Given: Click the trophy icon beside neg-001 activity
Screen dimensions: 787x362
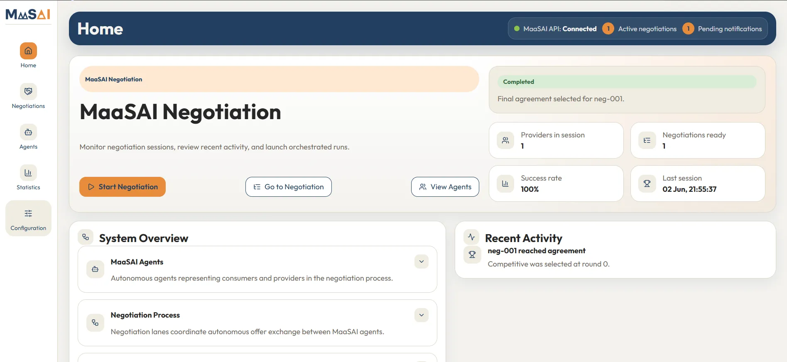Looking at the screenshot, I should coord(472,254).
